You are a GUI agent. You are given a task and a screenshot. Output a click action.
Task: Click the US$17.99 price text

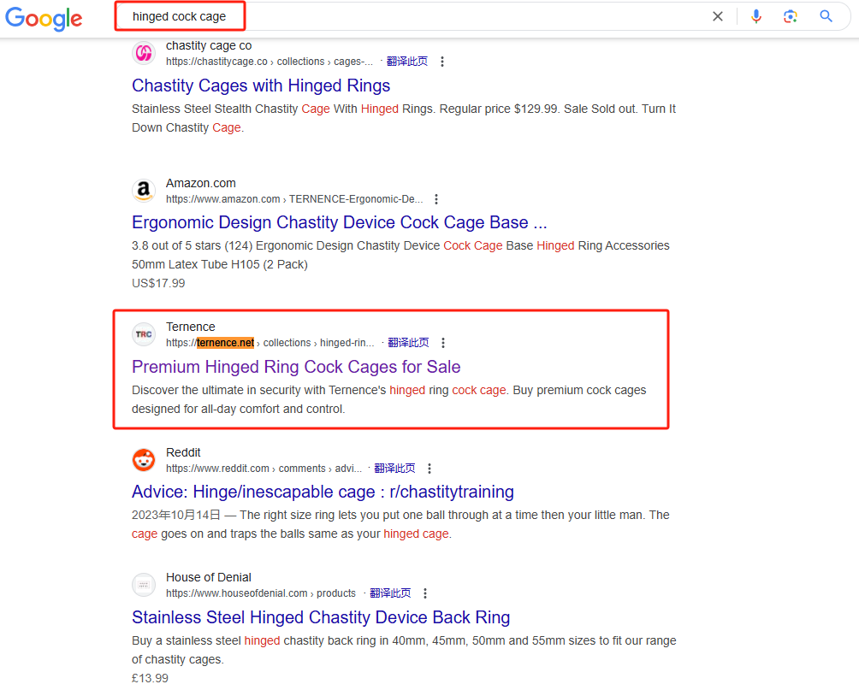[158, 283]
